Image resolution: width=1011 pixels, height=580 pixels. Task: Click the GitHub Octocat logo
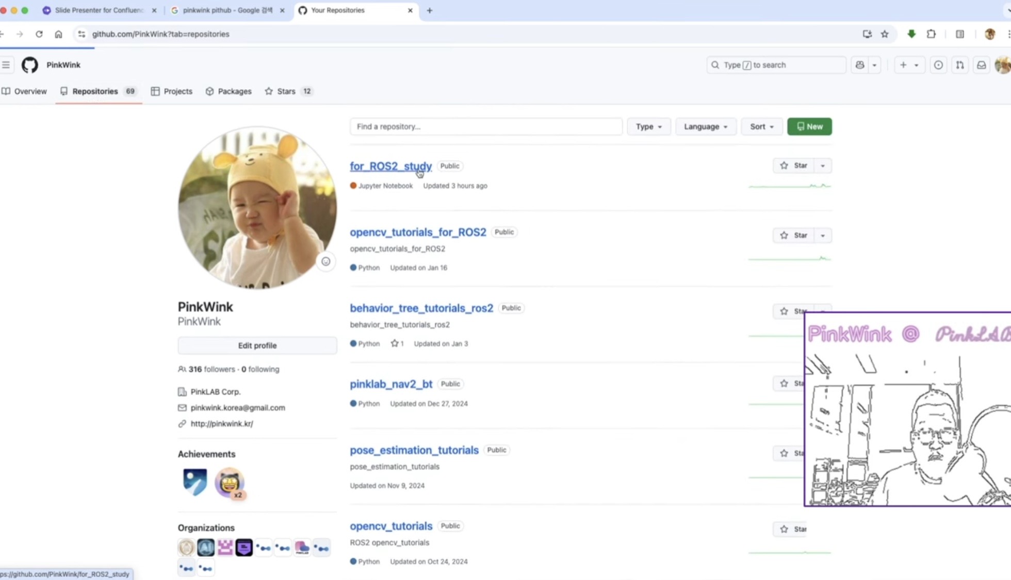tap(29, 65)
